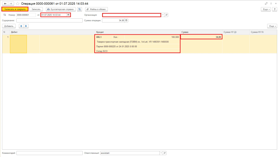Save the document with Записать
The width and height of the screenshot is (280, 157).
[x=36, y=9]
